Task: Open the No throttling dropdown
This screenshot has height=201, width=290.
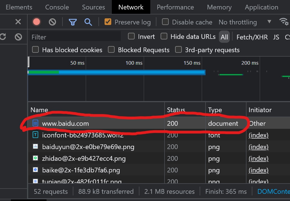Action: (245, 22)
